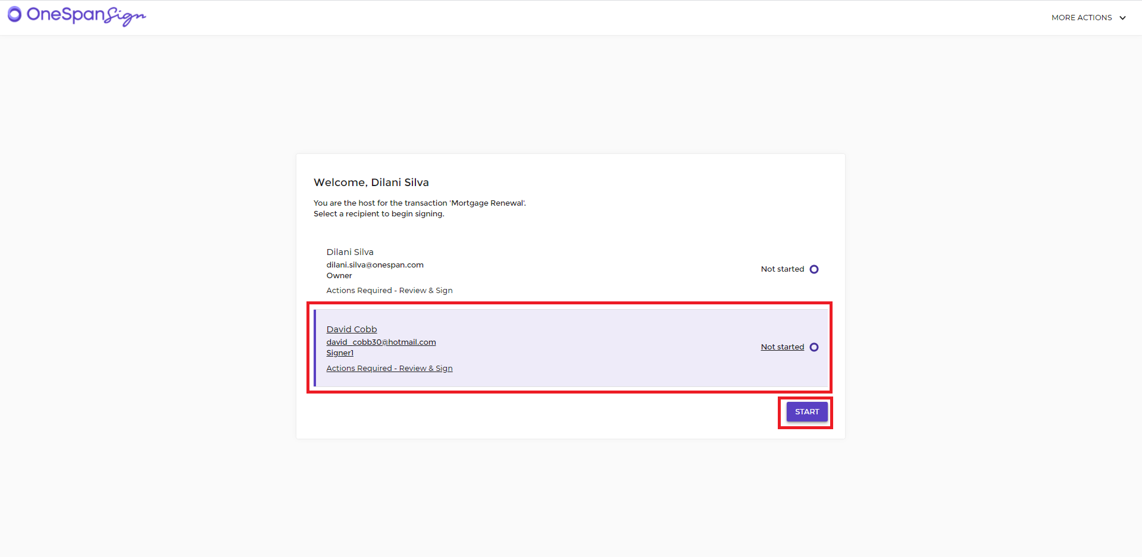The width and height of the screenshot is (1142, 557).
Task: Select the radio circle in Dilani Silva's row
Action: point(814,269)
